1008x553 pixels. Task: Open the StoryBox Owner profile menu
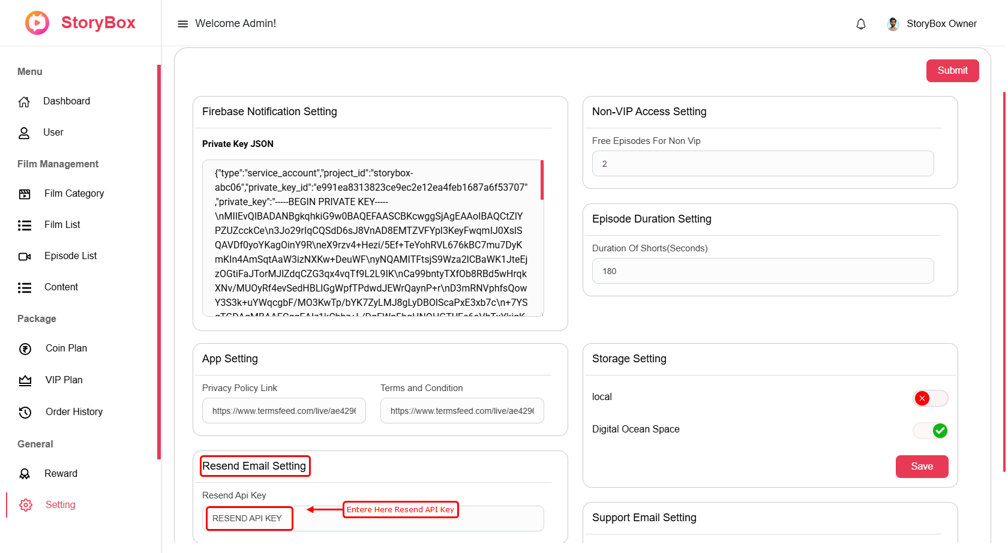[x=932, y=24]
